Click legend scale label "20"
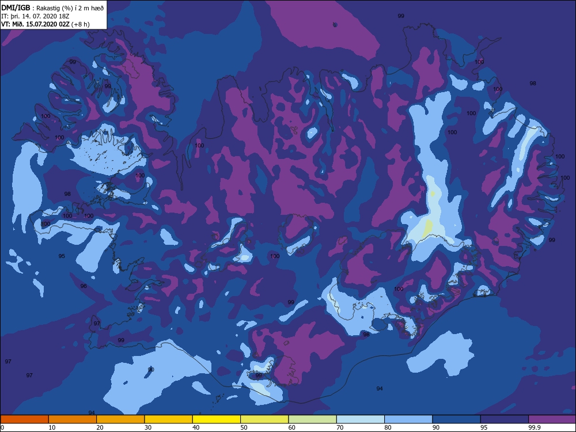576x432 pixels. [100, 427]
